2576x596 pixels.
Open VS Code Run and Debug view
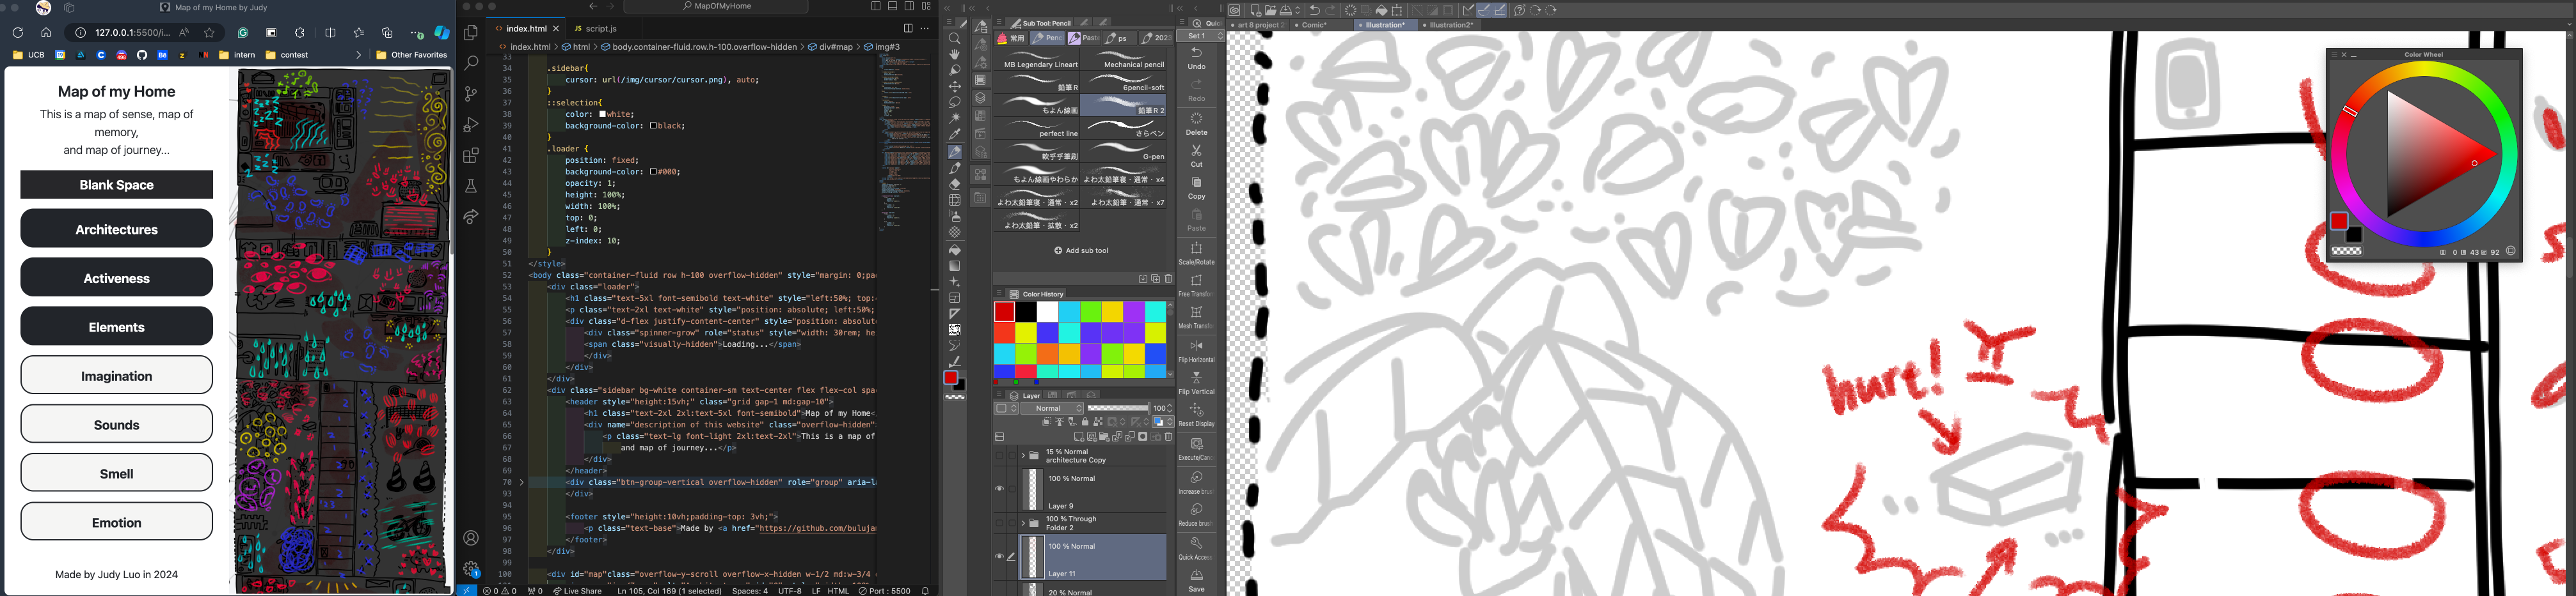click(471, 125)
